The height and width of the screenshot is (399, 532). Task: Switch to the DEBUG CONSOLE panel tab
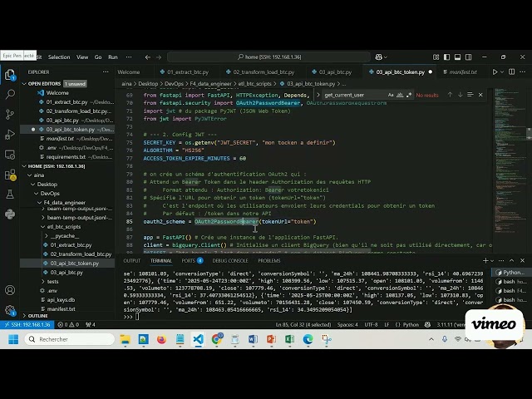(x=230, y=260)
